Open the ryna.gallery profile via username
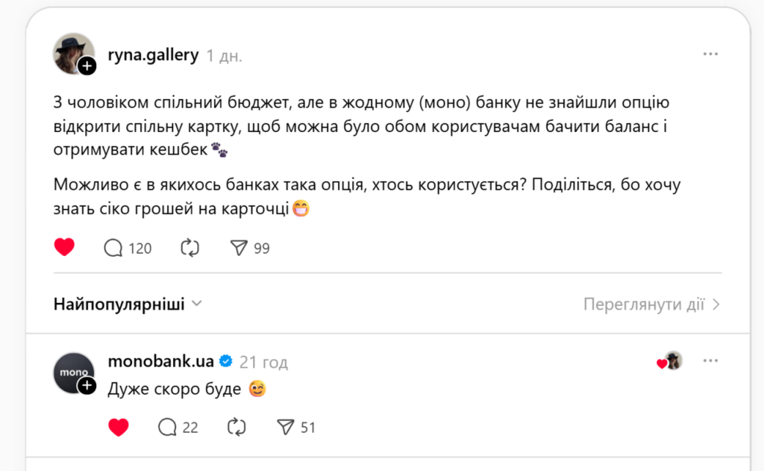The width and height of the screenshot is (764, 471). click(152, 54)
